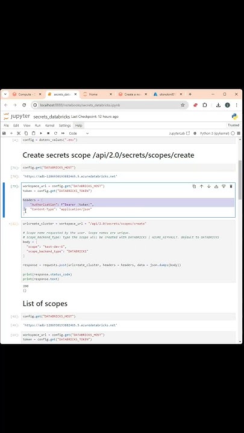The width and height of the screenshot is (244, 433).
Task: Switch to the Create a no... browser tab
Action: coord(132,94)
